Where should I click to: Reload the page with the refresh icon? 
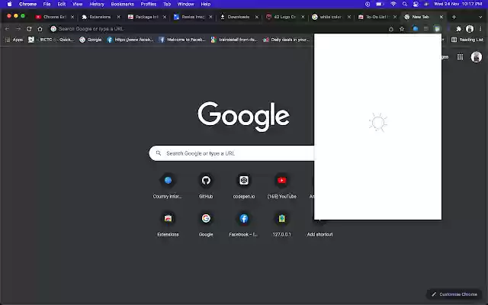point(29,29)
